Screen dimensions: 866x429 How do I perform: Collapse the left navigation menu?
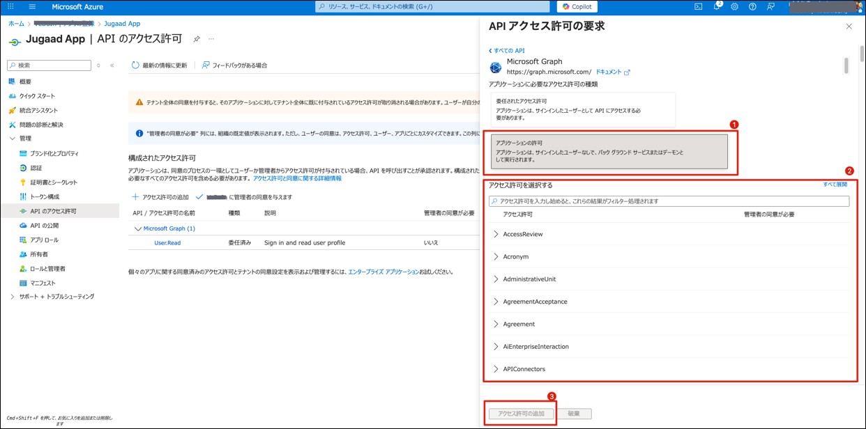tap(112, 65)
